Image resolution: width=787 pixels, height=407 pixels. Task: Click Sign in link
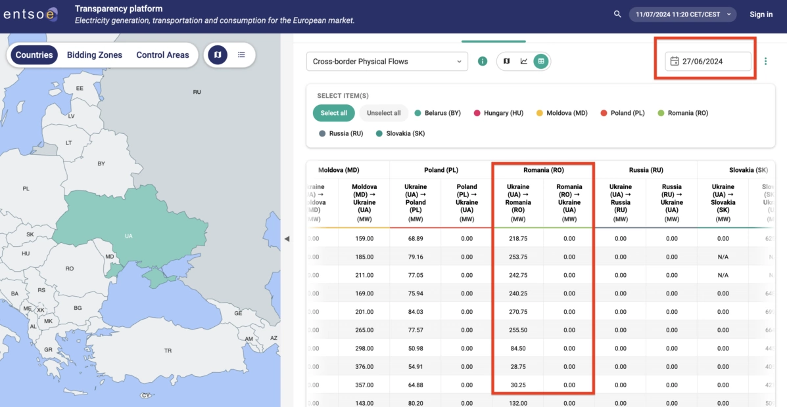coord(761,14)
